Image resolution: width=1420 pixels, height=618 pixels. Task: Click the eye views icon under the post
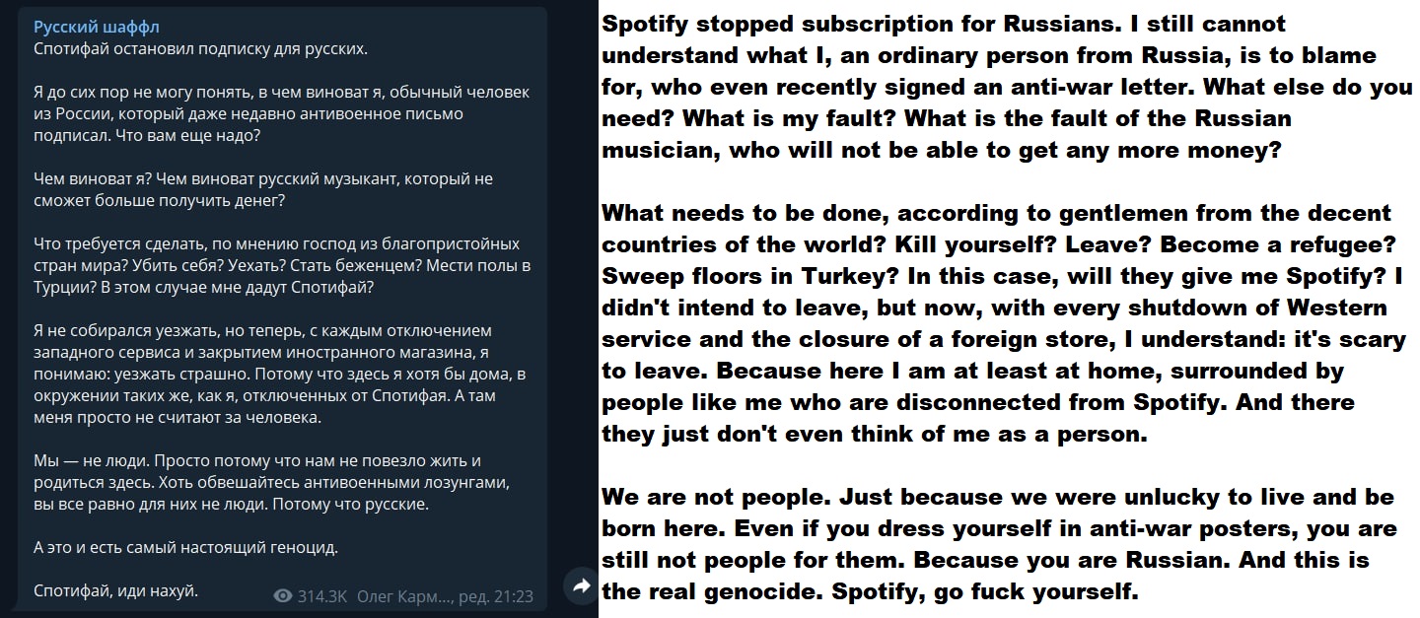pyautogui.click(x=283, y=596)
